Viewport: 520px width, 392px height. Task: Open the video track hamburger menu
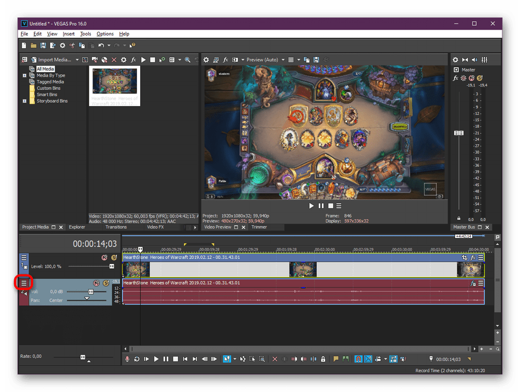(x=24, y=258)
